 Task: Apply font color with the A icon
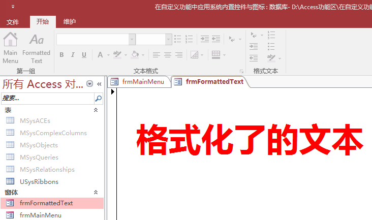tap(100, 55)
